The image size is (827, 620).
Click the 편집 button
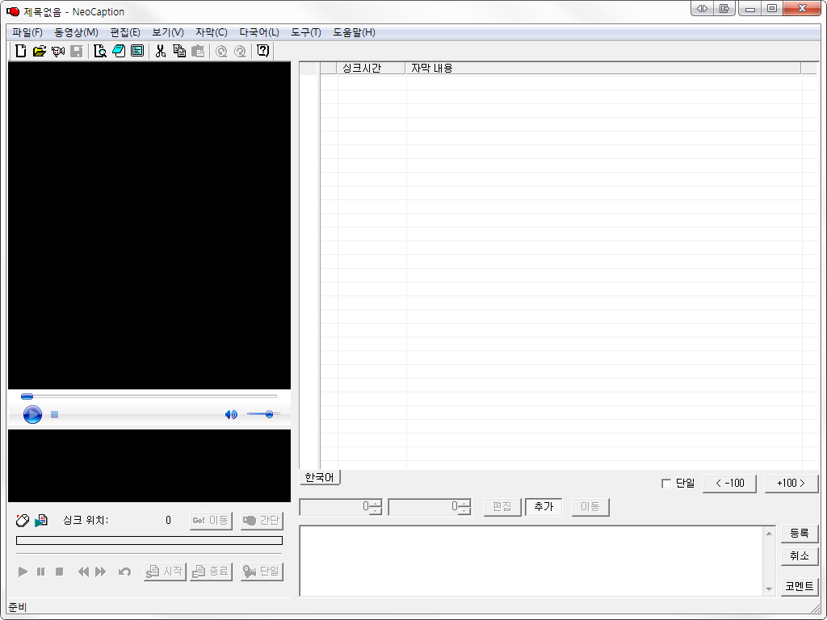pyautogui.click(x=502, y=507)
